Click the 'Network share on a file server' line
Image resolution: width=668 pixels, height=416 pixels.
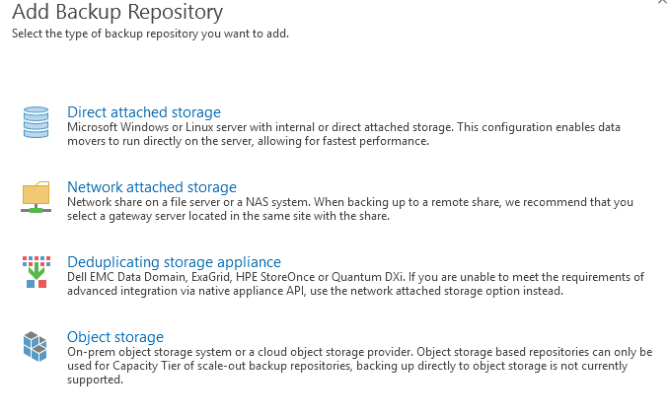coord(350,202)
